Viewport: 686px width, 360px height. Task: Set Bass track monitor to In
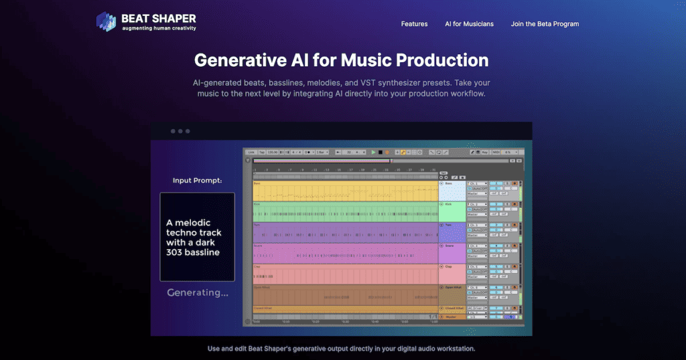point(470,188)
